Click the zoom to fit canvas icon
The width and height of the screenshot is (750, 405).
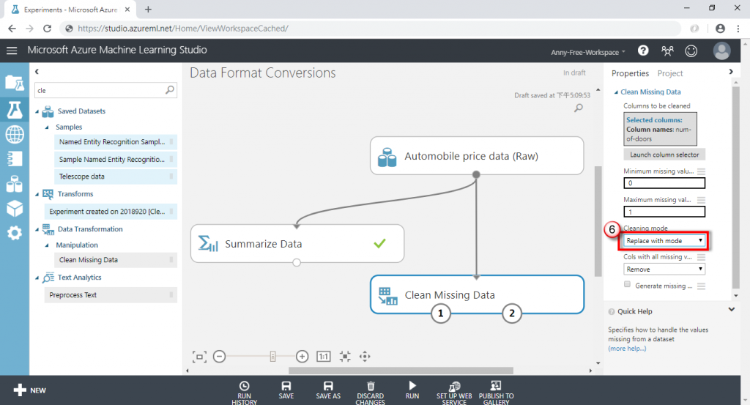click(x=199, y=357)
